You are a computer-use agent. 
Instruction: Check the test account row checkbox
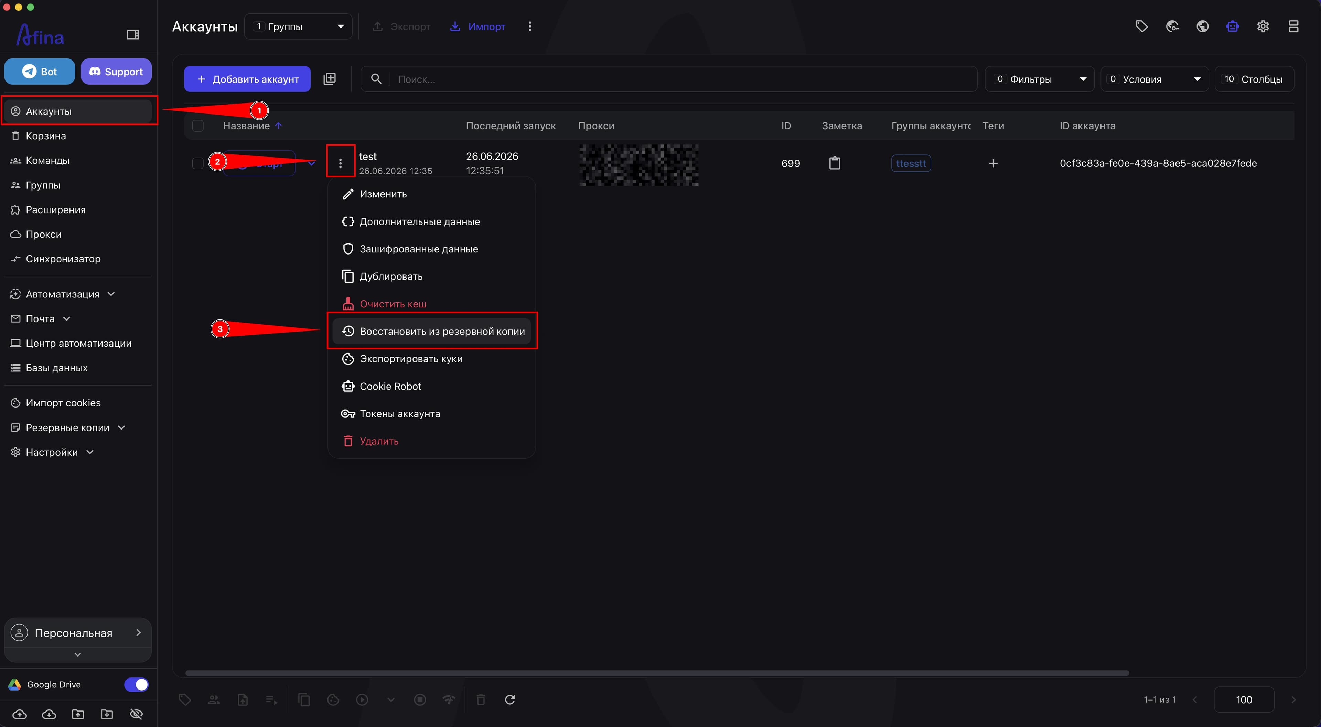point(197,163)
